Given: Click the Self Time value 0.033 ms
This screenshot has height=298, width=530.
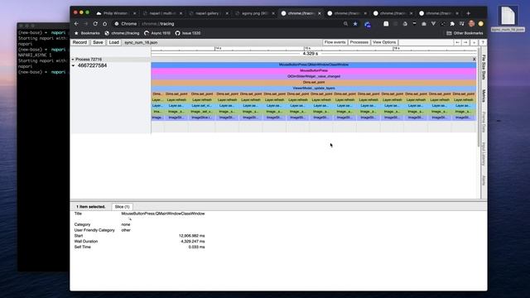Looking at the screenshot, I should click(x=197, y=248).
